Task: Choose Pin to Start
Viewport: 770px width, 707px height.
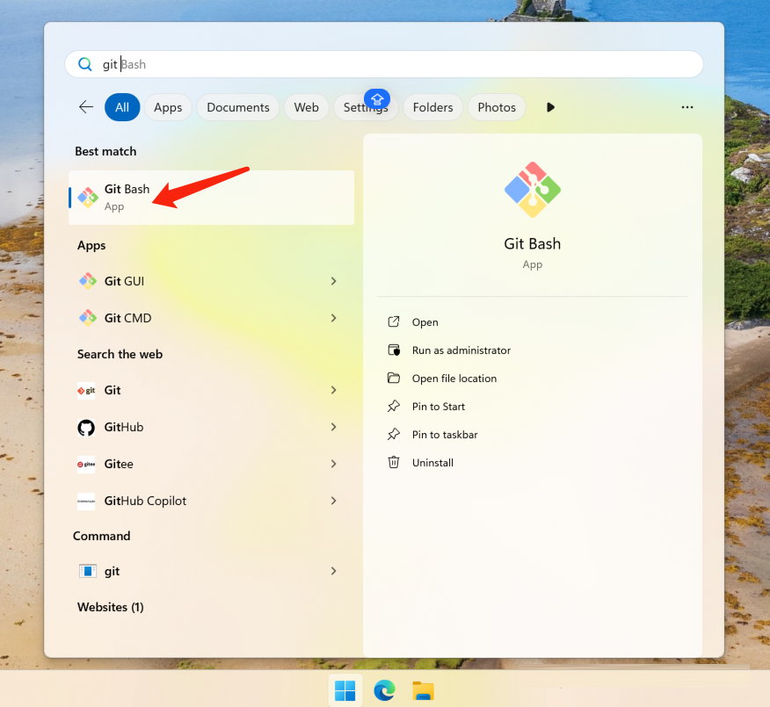Action: [438, 407]
